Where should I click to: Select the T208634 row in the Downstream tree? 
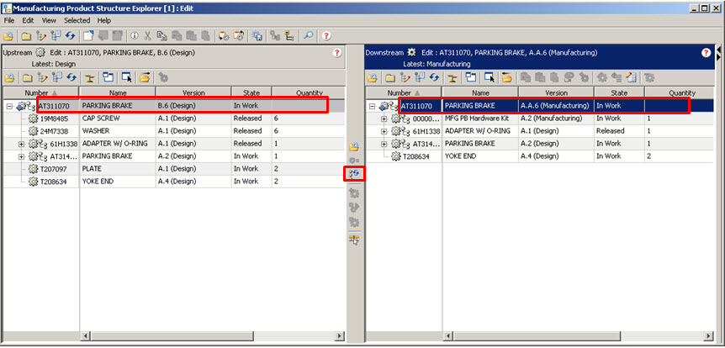(541, 156)
